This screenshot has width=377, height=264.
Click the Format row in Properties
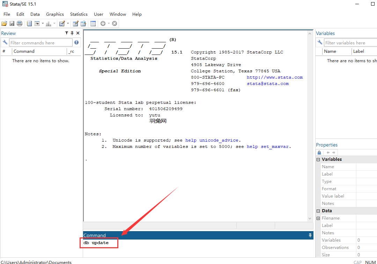[x=349, y=189]
